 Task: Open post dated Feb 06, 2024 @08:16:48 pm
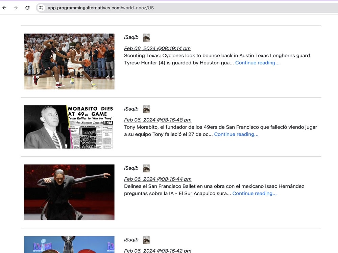[158, 120]
